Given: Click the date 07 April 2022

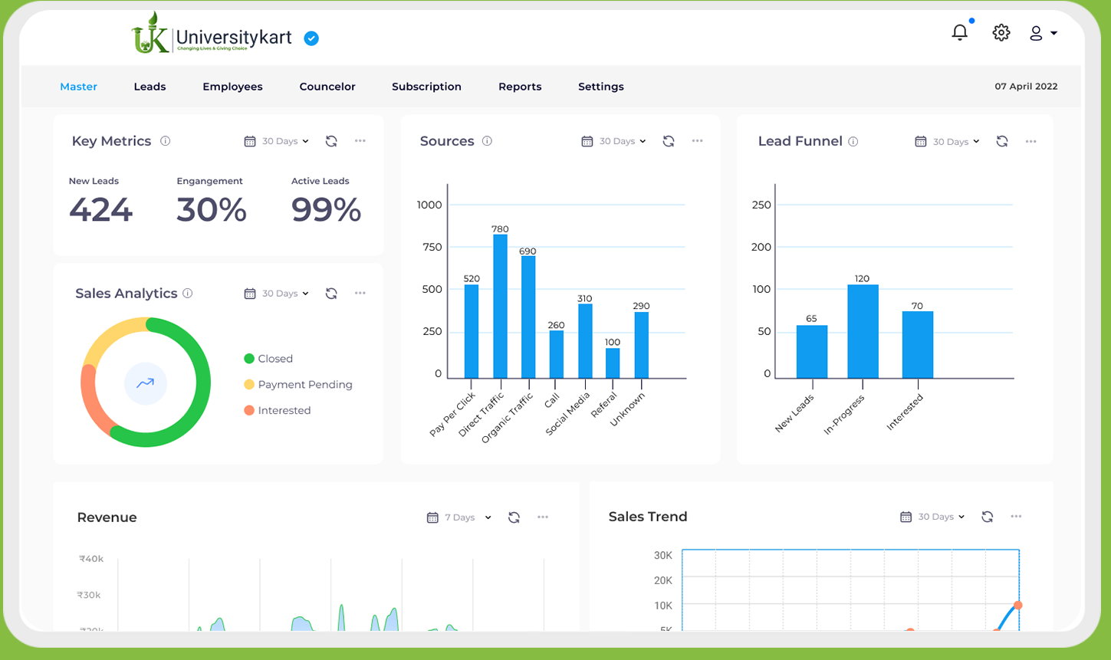Looking at the screenshot, I should (1026, 87).
